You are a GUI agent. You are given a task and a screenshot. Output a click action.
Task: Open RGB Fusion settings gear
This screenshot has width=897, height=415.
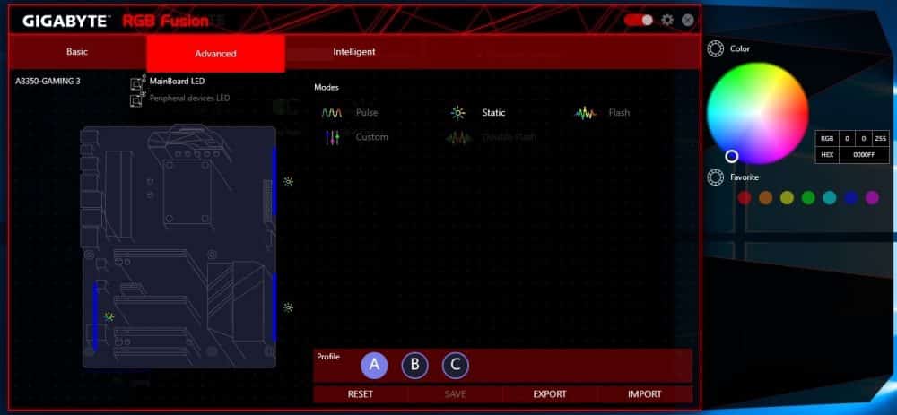[667, 20]
